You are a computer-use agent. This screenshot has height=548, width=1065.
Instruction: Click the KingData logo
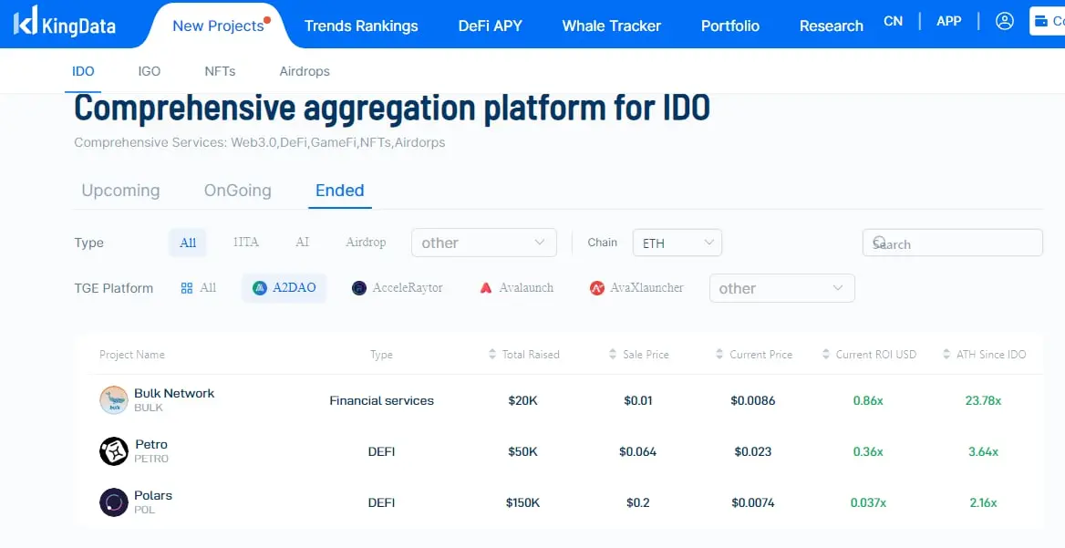(x=65, y=23)
